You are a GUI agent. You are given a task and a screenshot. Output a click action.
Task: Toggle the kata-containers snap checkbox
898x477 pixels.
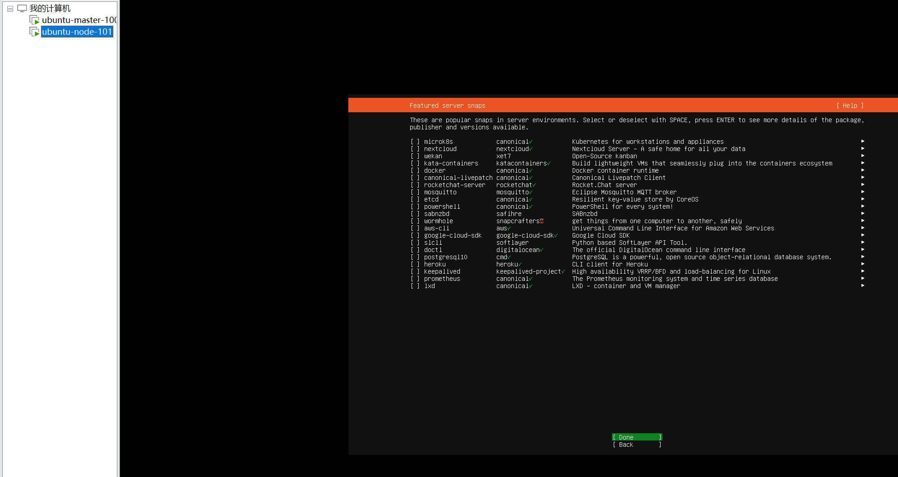(415, 163)
